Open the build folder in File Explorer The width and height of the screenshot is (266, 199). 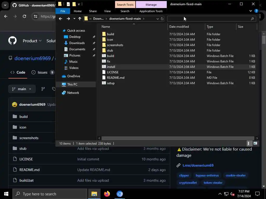pyautogui.click(x=110, y=34)
